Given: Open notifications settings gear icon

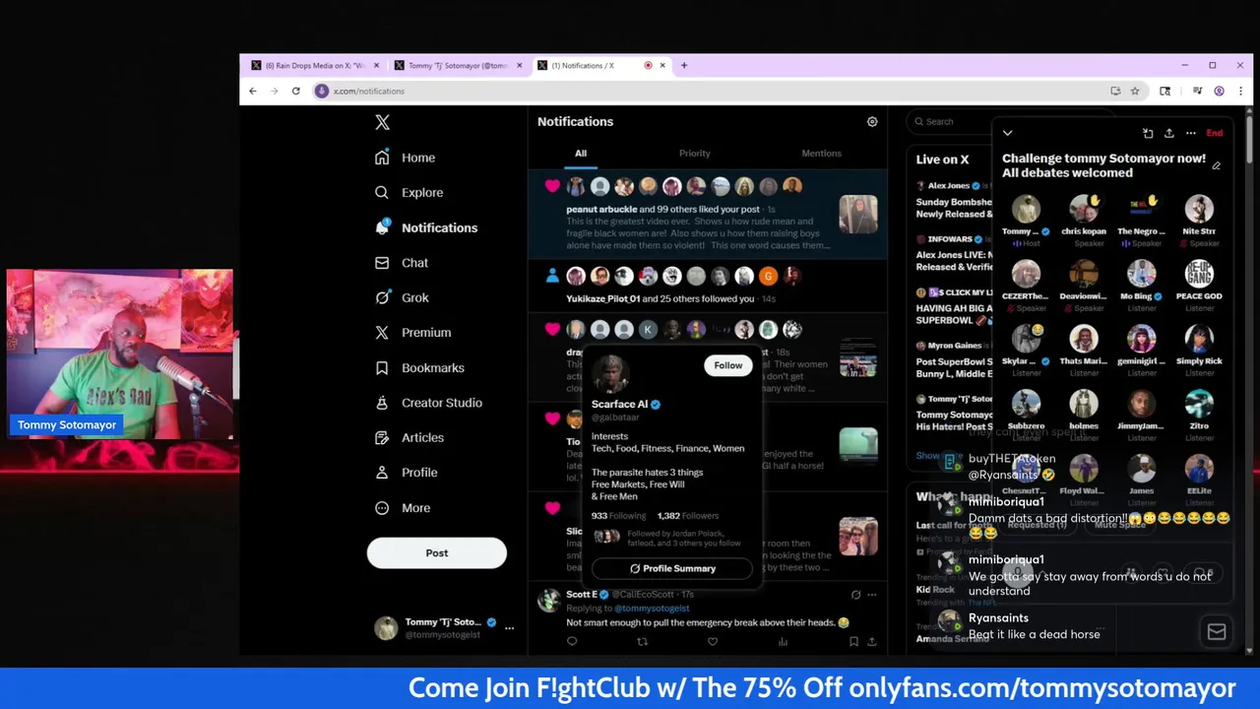Looking at the screenshot, I should [x=872, y=122].
